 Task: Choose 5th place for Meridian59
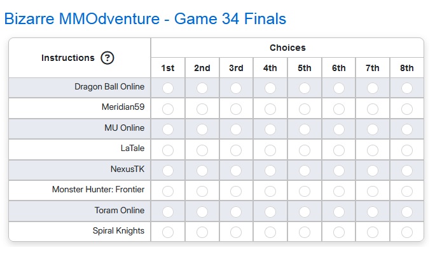[x=305, y=109]
